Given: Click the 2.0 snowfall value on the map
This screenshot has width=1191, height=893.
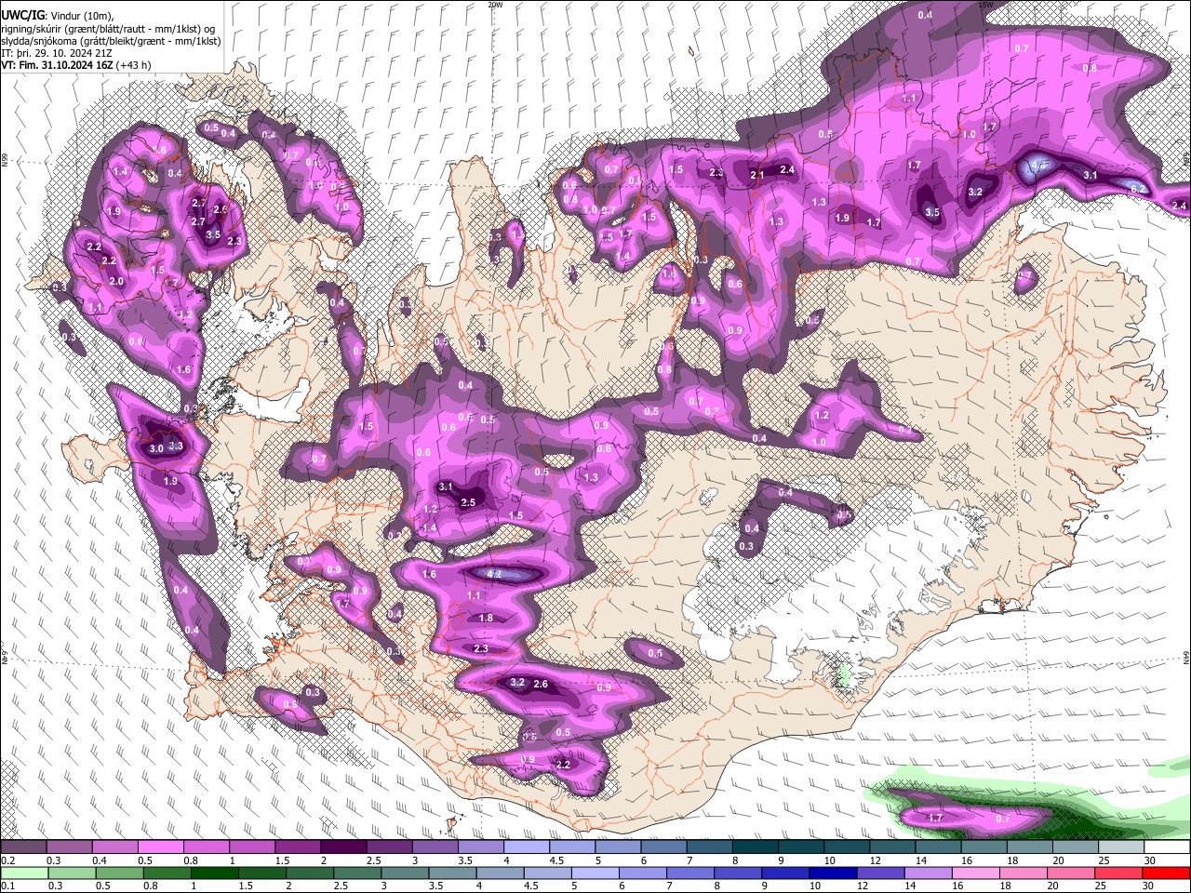Looking at the screenshot, I should (116, 281).
